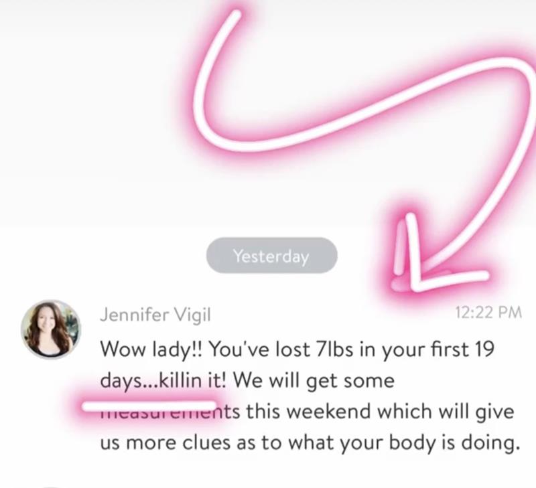Viewport: 536px width, 488px height.
Task: Click the pink underline highlight on measurements
Action: coord(149,406)
